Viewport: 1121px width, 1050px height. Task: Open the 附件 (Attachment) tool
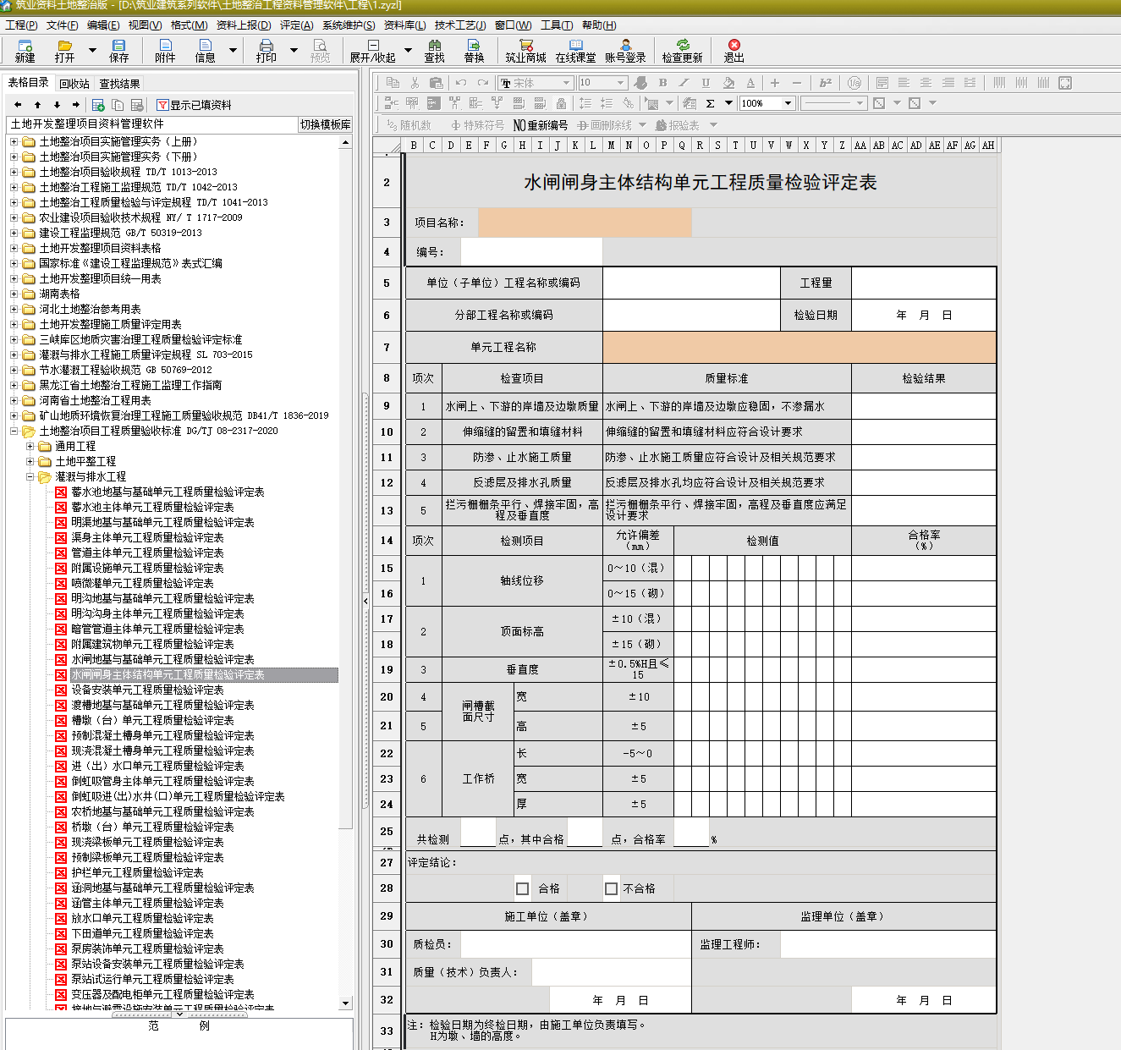coord(165,51)
